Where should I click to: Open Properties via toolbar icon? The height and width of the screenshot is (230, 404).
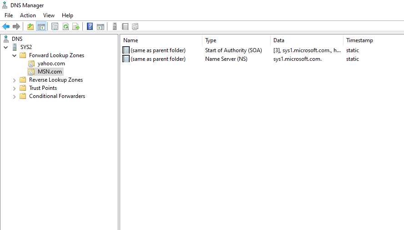[x=55, y=26]
